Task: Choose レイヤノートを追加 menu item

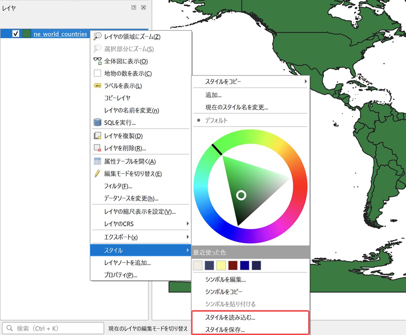Action: [128, 263]
